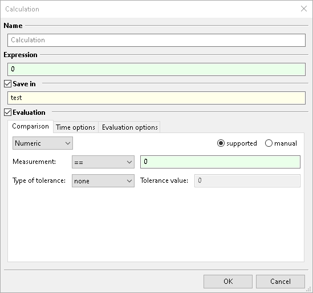Confirm with the OK button

pos(228,282)
